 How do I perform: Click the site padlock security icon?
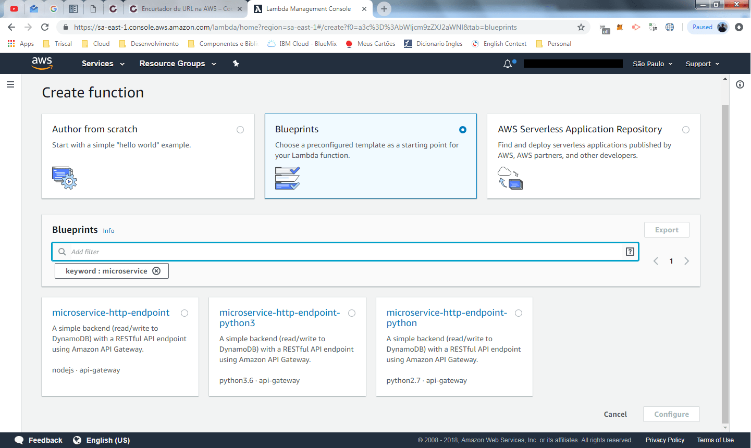(x=65, y=27)
